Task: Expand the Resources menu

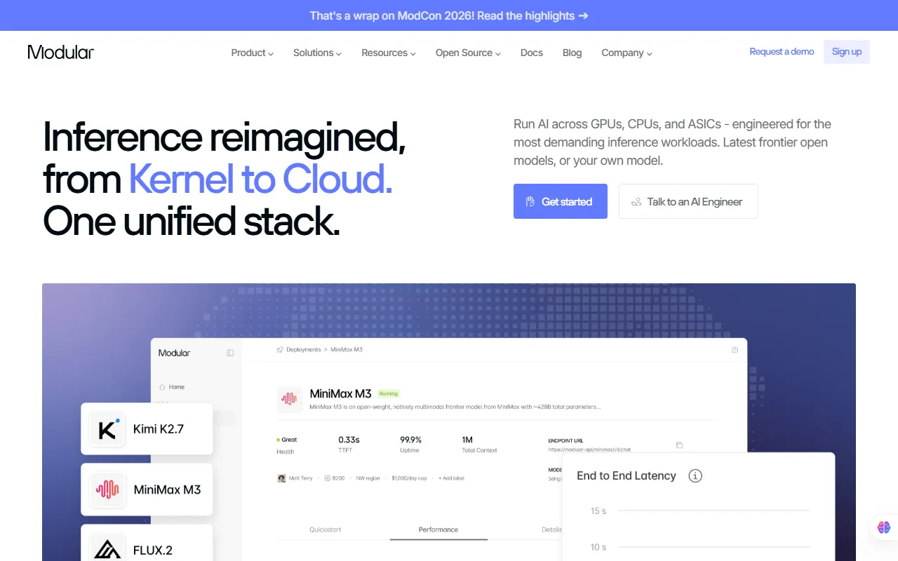Action: click(389, 53)
